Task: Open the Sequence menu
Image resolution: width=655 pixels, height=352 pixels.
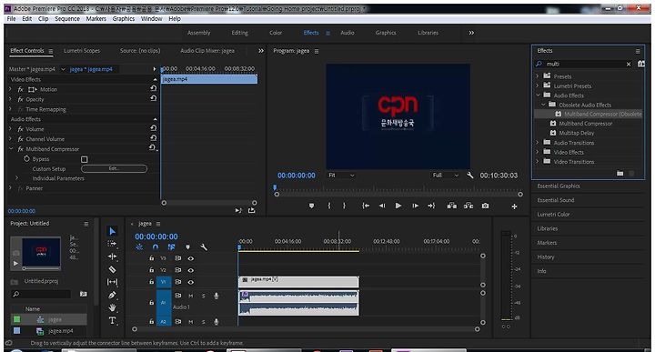Action: click(x=66, y=19)
